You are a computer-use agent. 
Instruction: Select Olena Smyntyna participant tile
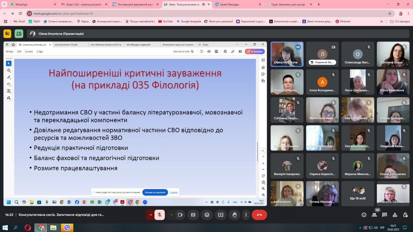pos(287,54)
